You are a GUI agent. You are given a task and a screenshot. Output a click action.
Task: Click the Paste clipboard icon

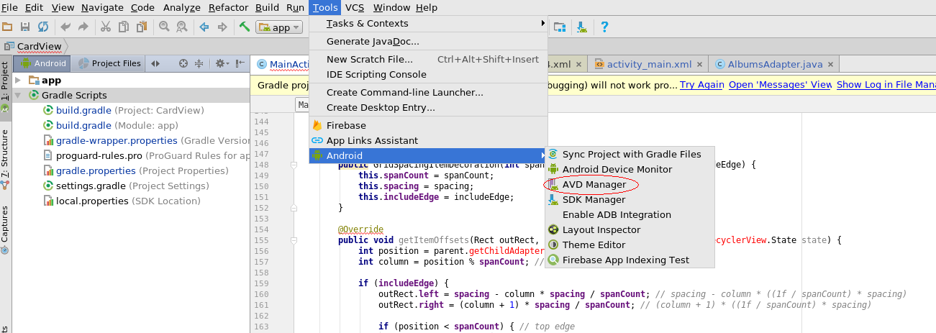point(142,27)
